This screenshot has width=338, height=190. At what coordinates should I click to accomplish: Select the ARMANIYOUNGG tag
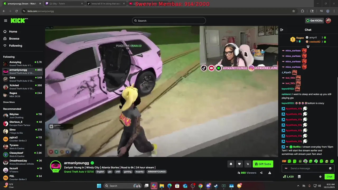click(157, 172)
